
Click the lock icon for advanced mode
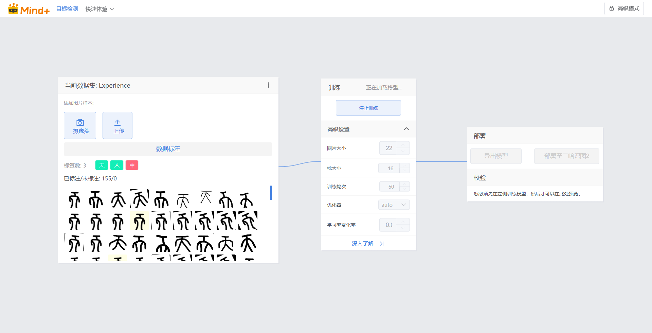pos(612,8)
